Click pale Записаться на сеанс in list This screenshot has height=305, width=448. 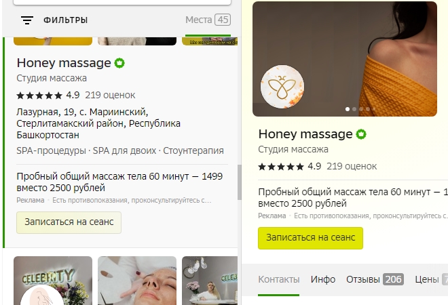69,222
